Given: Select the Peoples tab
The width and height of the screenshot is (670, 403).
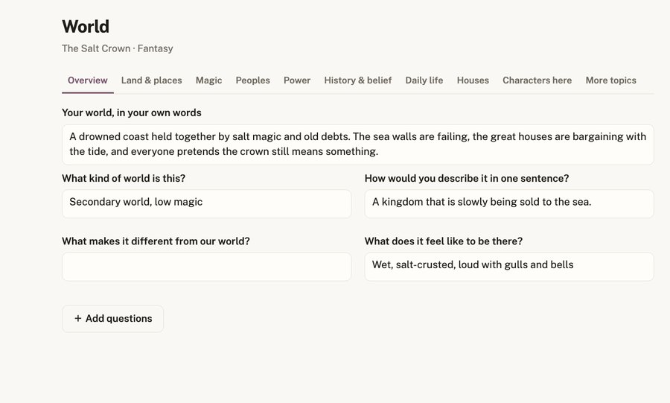Looking at the screenshot, I should coord(252,80).
